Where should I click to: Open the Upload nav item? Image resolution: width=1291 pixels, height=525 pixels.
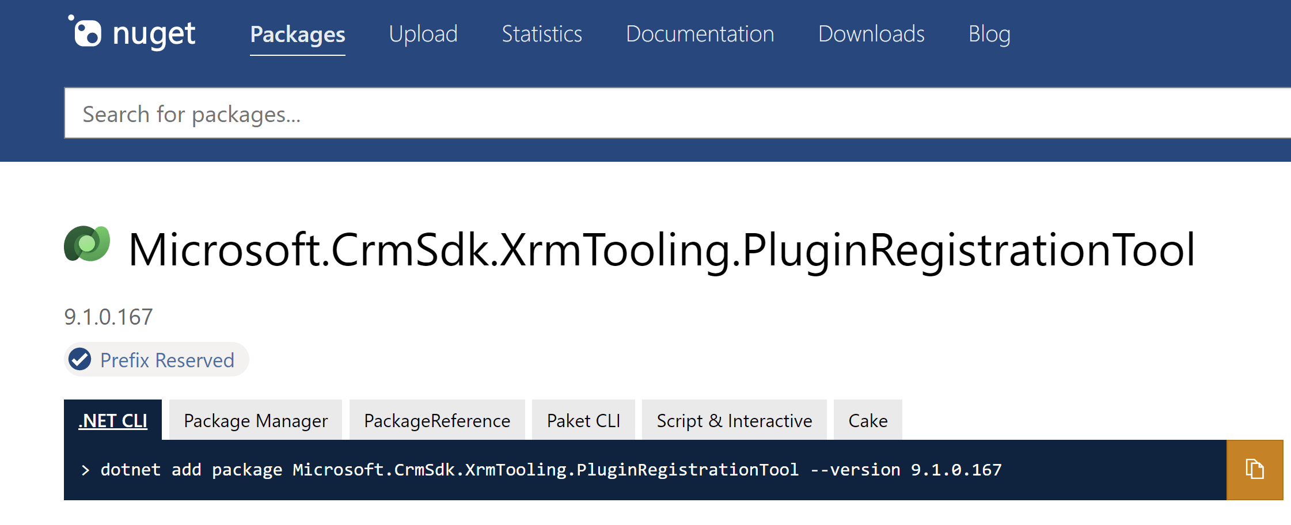423,34
